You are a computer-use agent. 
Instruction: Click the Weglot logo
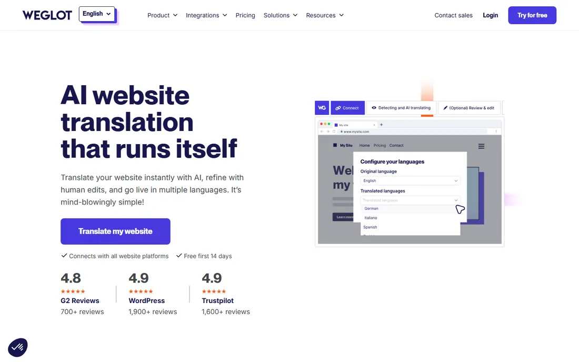[x=47, y=15]
